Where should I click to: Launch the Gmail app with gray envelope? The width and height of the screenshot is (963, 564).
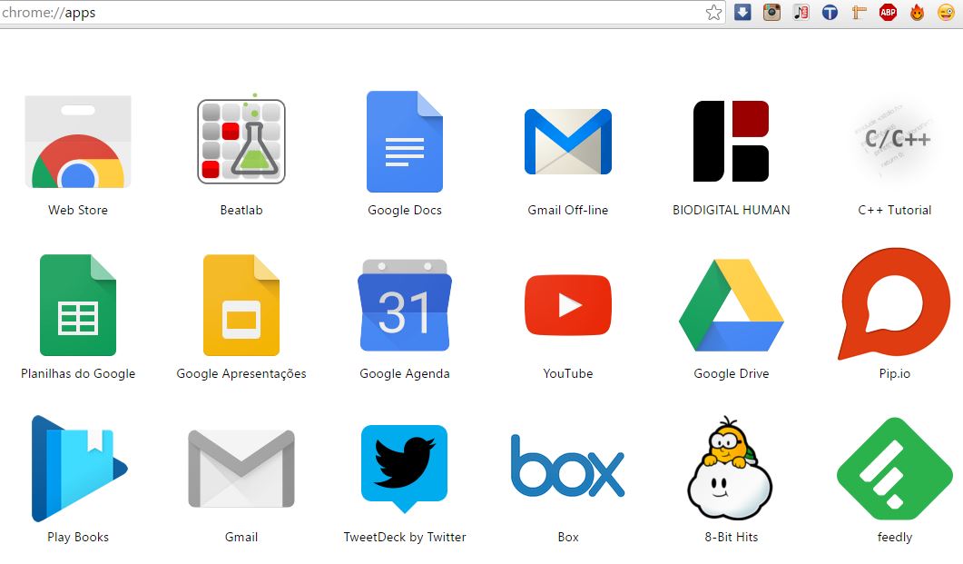point(241,469)
